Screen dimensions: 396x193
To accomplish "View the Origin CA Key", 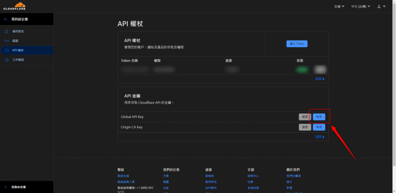I will click(319, 127).
